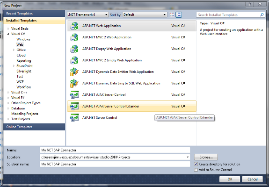Click the search magnifier icon
Viewport: 269px width, 187px height.
coord(262,15)
